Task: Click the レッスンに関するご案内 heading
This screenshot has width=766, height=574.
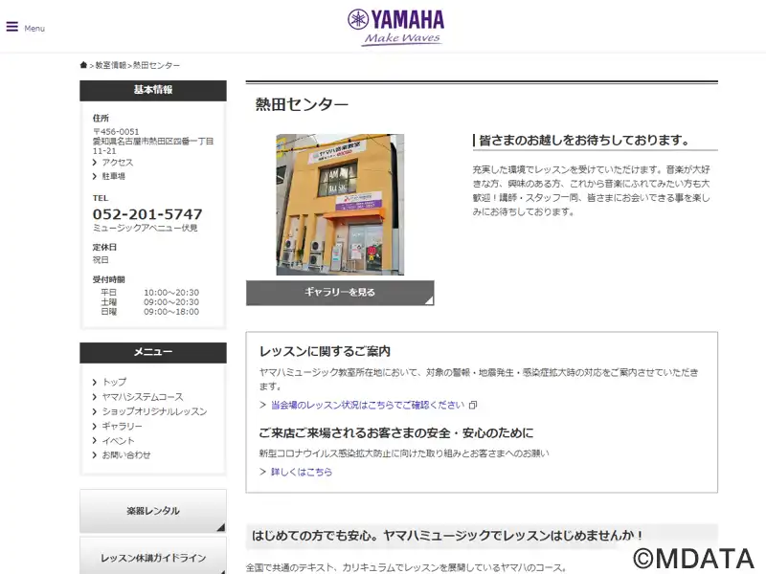Action: 325,351
